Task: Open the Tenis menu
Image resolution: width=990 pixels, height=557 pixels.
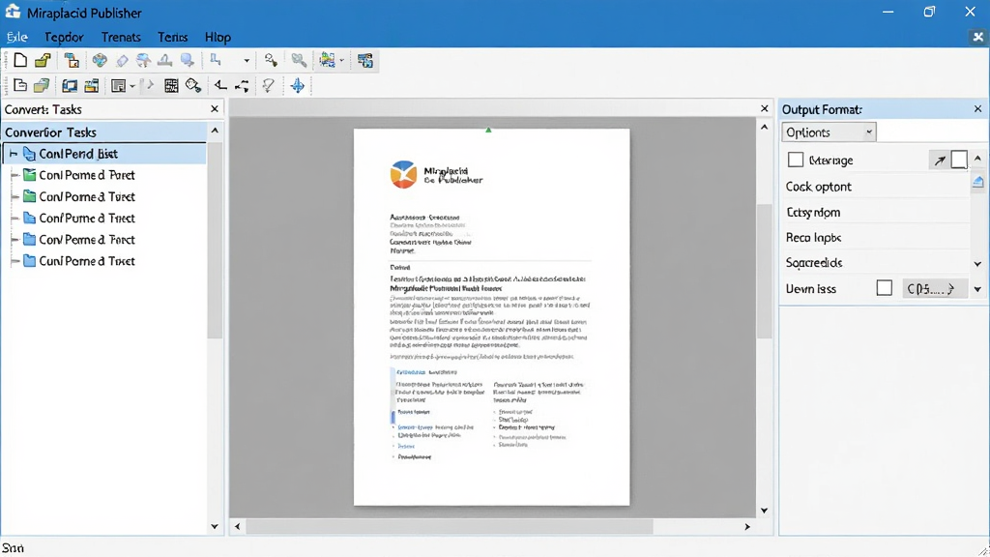Action: pos(172,38)
